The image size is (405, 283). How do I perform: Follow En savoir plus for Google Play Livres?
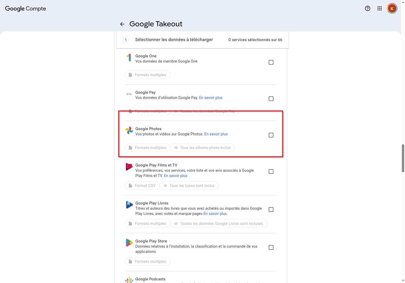(215, 214)
